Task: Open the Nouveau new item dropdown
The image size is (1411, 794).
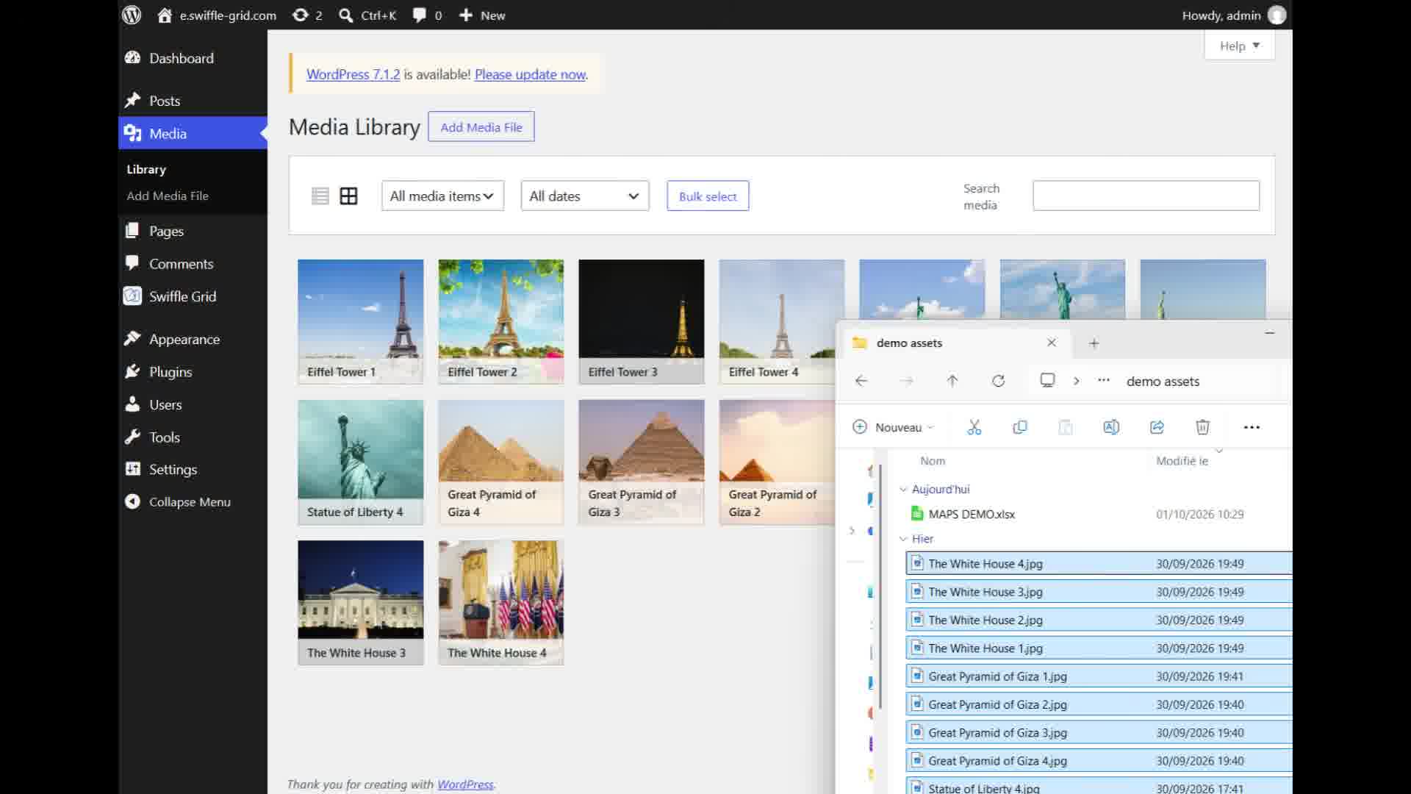Action: tap(893, 427)
